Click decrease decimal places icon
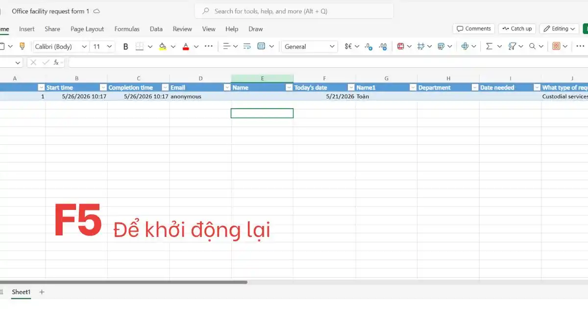Image resolution: width=588 pixels, height=309 pixels. (x=369, y=47)
